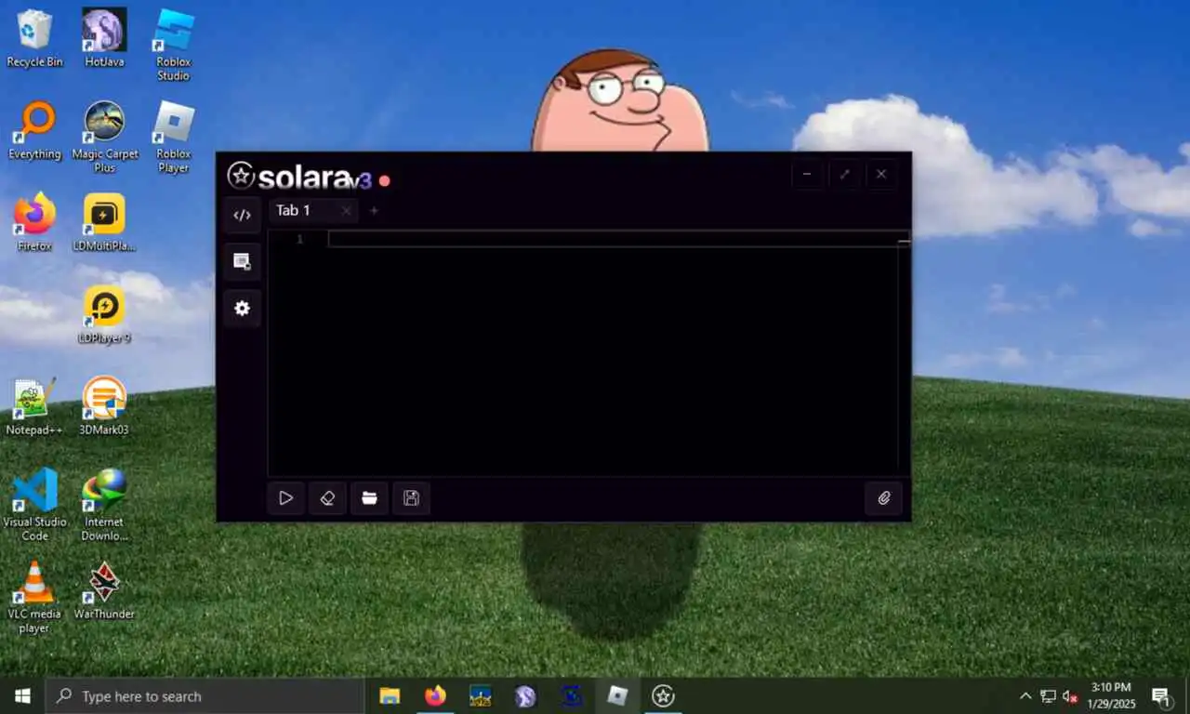Screen dimensions: 1190x714
Task: Select the Everything search desktop shortcut
Action: coord(34,131)
